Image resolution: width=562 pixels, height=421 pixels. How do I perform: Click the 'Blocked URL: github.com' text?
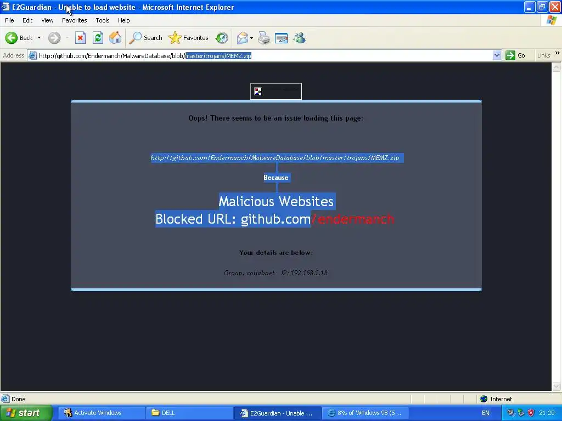click(x=233, y=219)
